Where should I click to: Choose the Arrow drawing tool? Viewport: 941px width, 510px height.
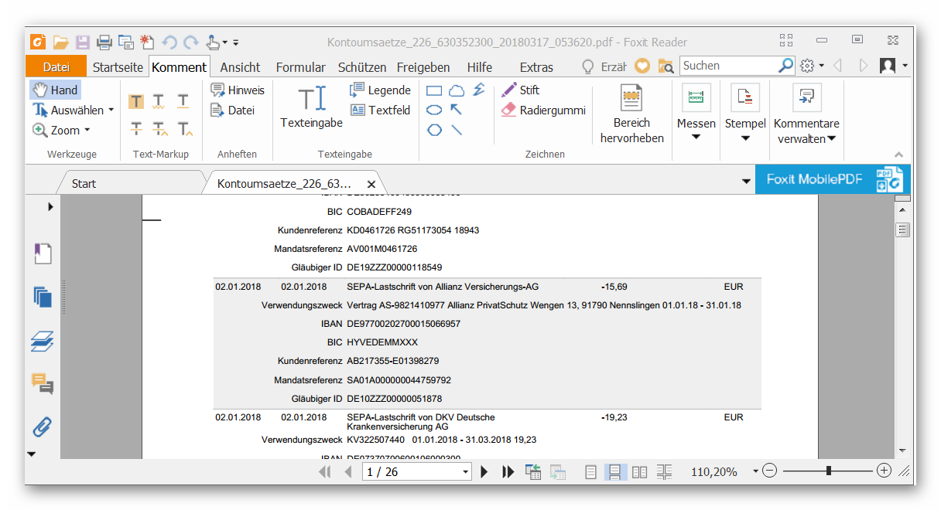457,110
